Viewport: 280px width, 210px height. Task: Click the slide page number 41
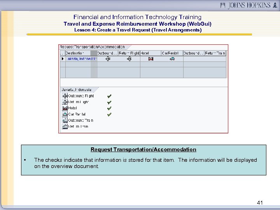(260, 203)
